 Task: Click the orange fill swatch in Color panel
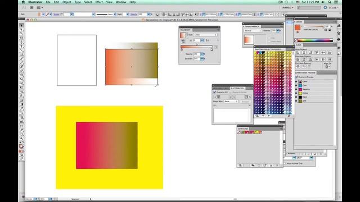pyautogui.click(x=298, y=27)
